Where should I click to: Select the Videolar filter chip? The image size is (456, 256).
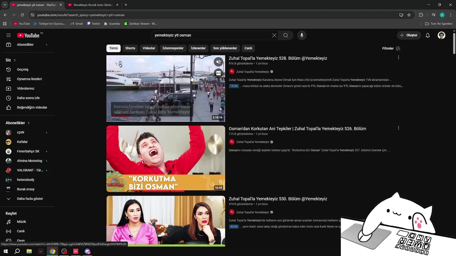coord(149,48)
